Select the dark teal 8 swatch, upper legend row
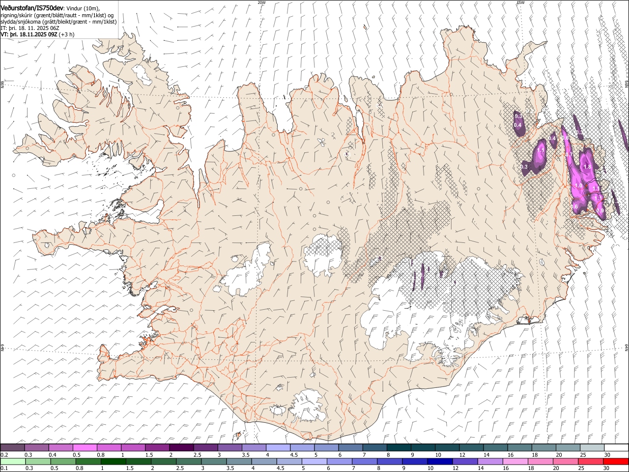Image resolution: width=629 pixels, height=472 pixels. pos(399,448)
